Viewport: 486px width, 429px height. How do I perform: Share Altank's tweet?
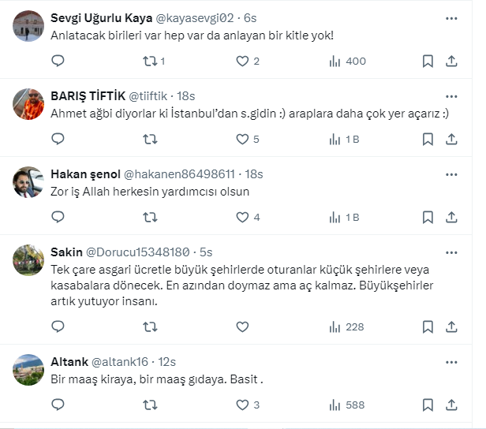[x=452, y=405]
